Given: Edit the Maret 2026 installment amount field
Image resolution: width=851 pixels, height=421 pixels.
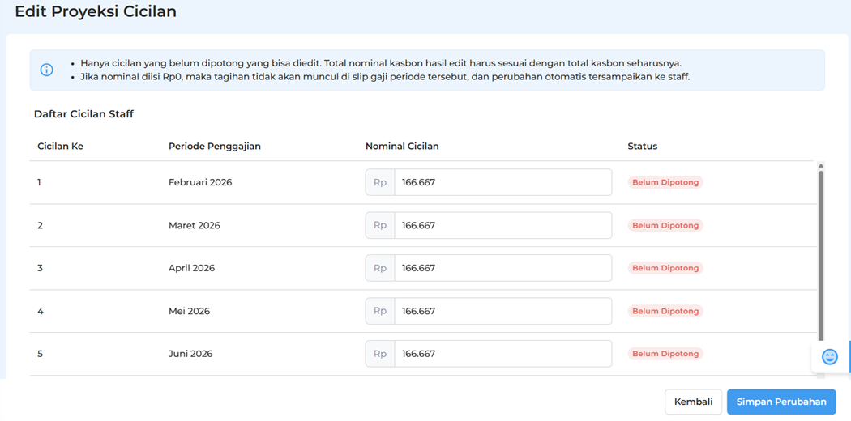Looking at the screenshot, I should [x=502, y=225].
